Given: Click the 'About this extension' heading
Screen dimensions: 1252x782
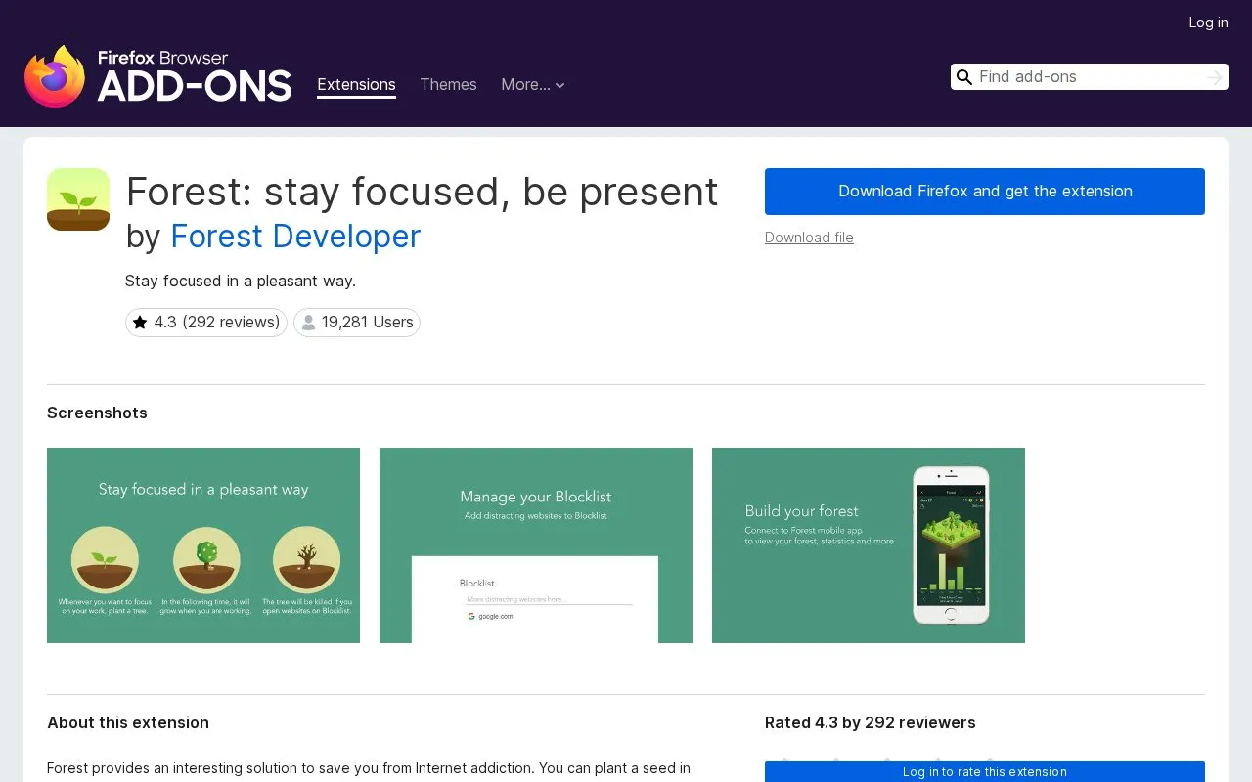Looking at the screenshot, I should tap(128, 723).
